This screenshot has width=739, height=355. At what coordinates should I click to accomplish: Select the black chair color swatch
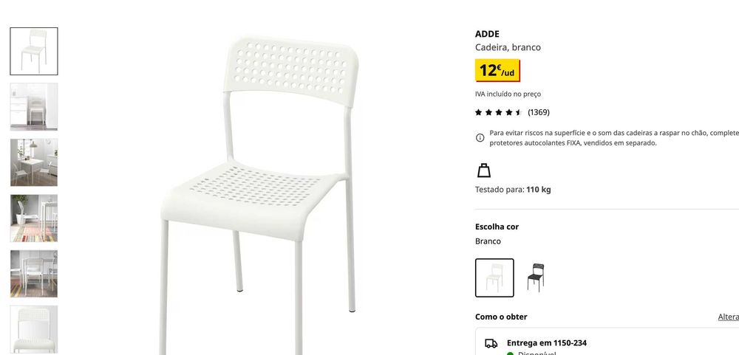pos(535,278)
